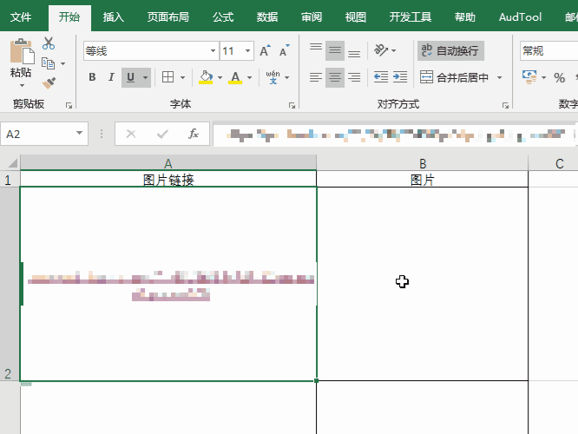The image size is (578, 434).
Task: Expand orientation dropdown arrow
Action: 394,50
